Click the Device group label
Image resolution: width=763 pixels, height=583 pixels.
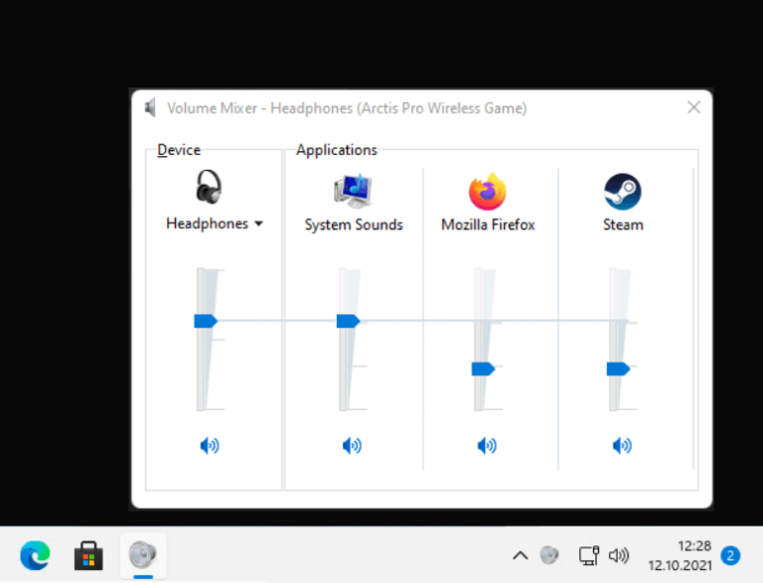(179, 150)
